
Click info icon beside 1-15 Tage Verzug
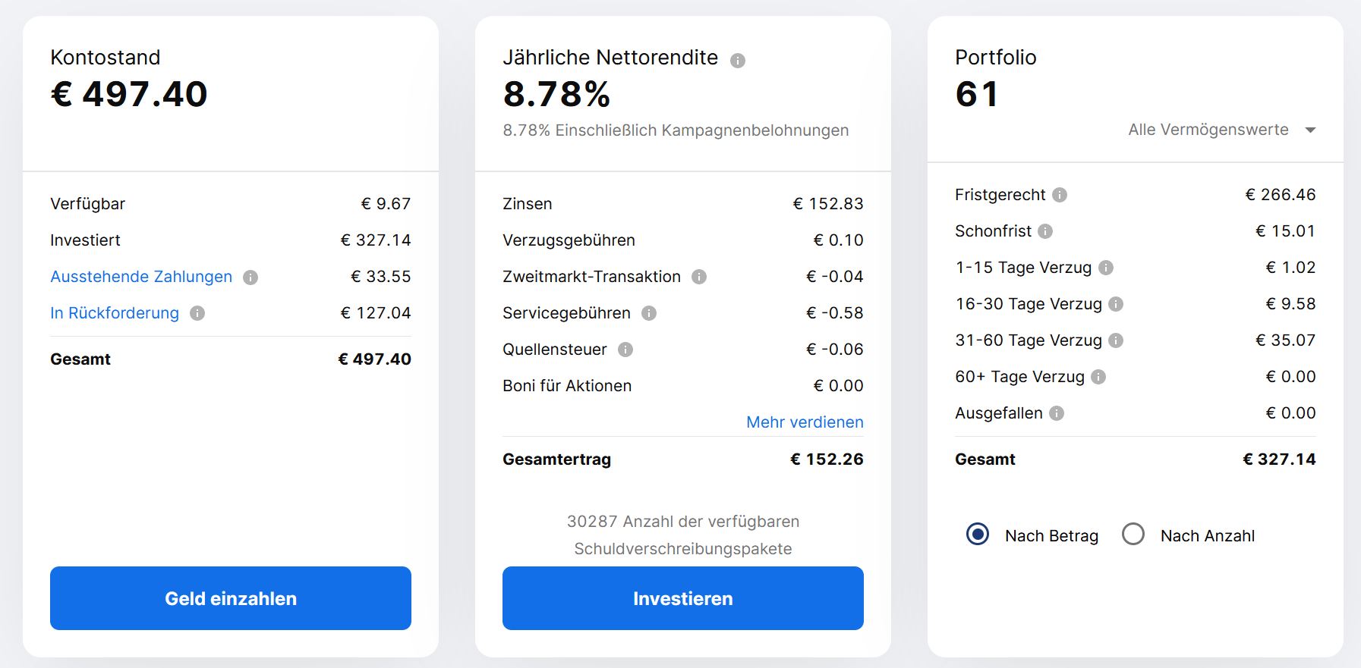(x=1106, y=268)
